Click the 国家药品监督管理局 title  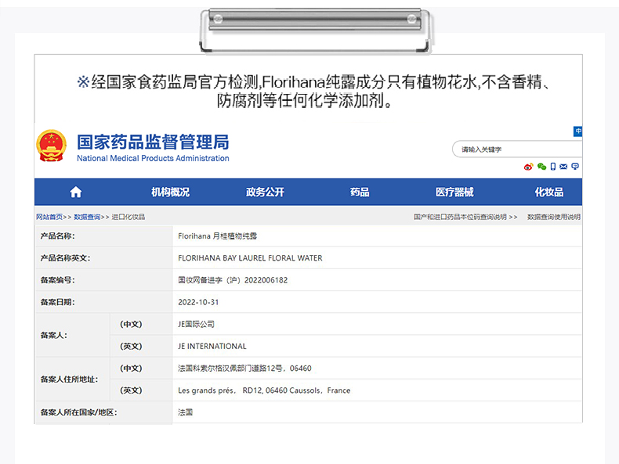(153, 142)
